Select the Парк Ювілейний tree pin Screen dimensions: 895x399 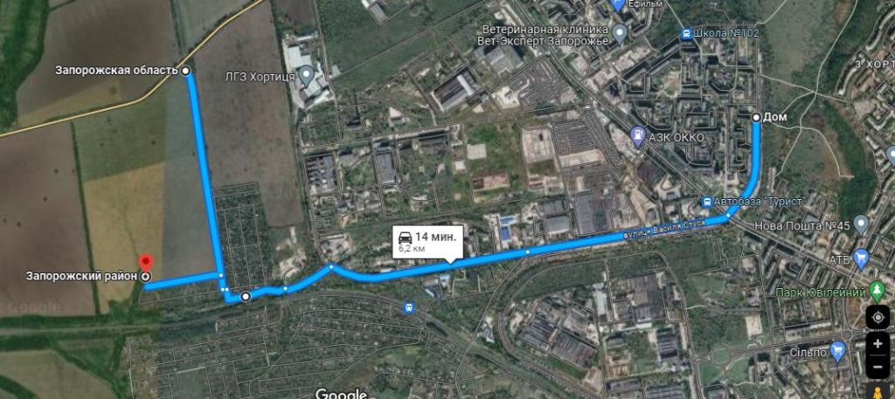coord(878,292)
